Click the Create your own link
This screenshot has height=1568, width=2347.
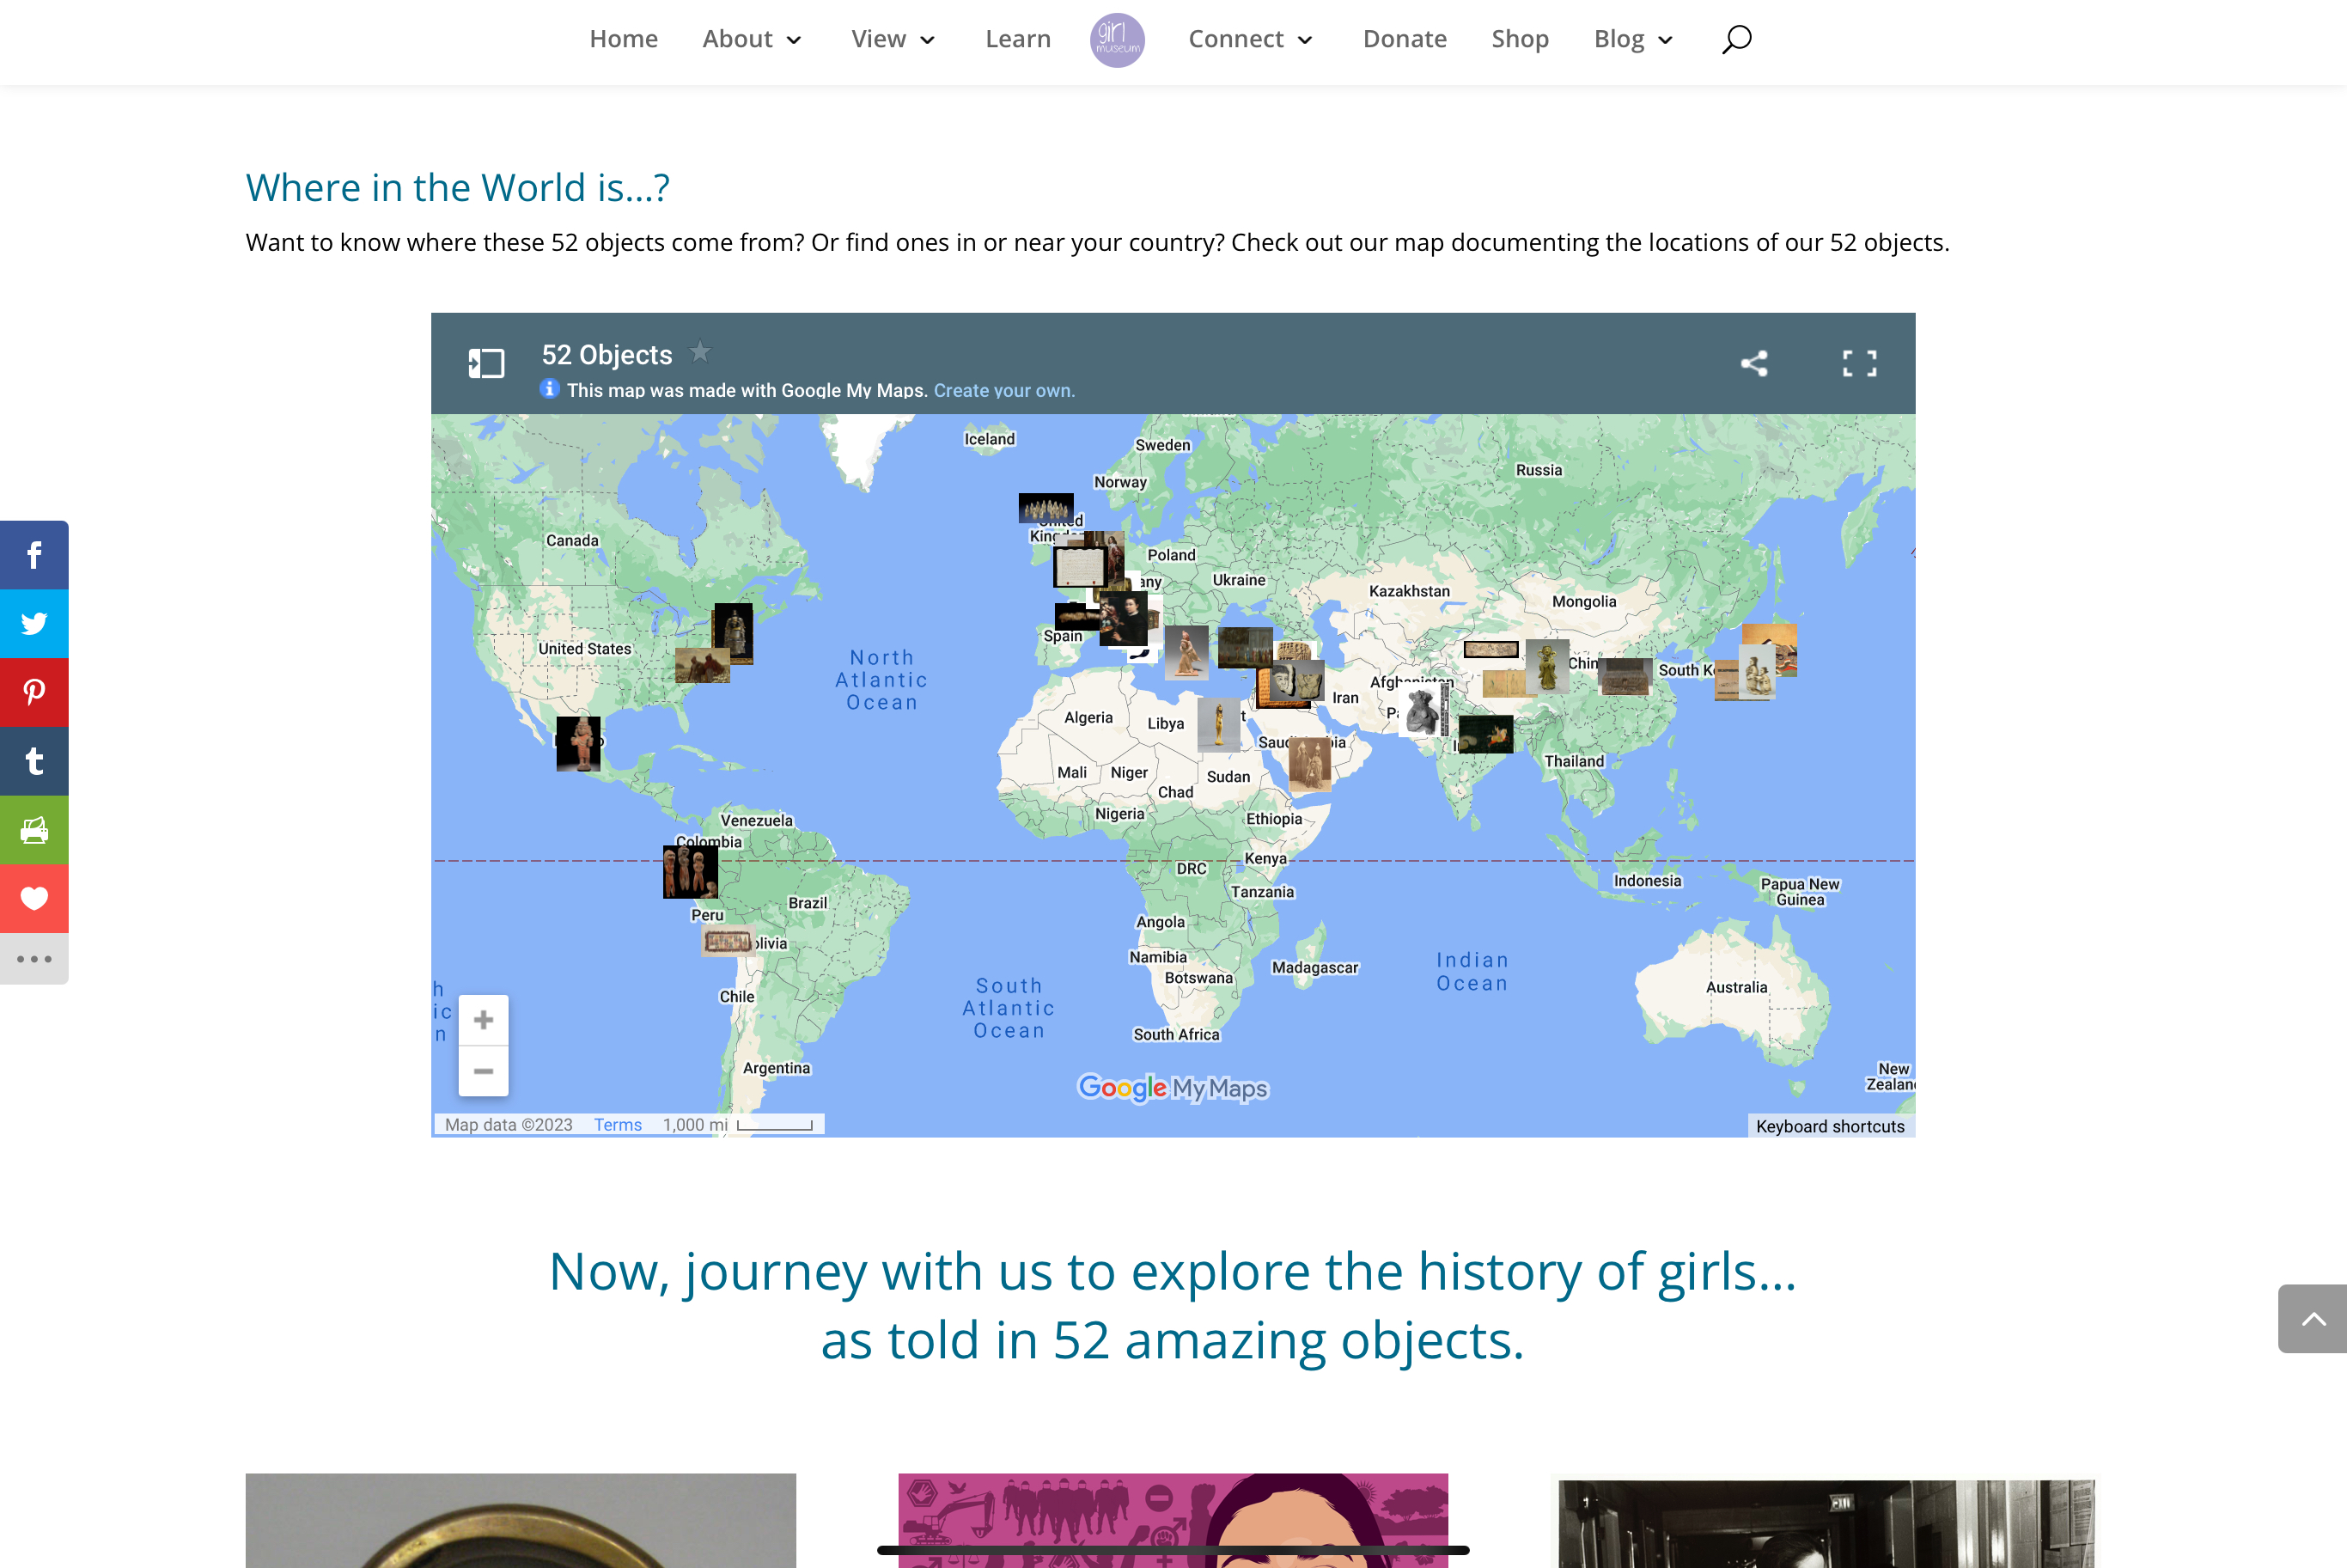pos(1002,388)
